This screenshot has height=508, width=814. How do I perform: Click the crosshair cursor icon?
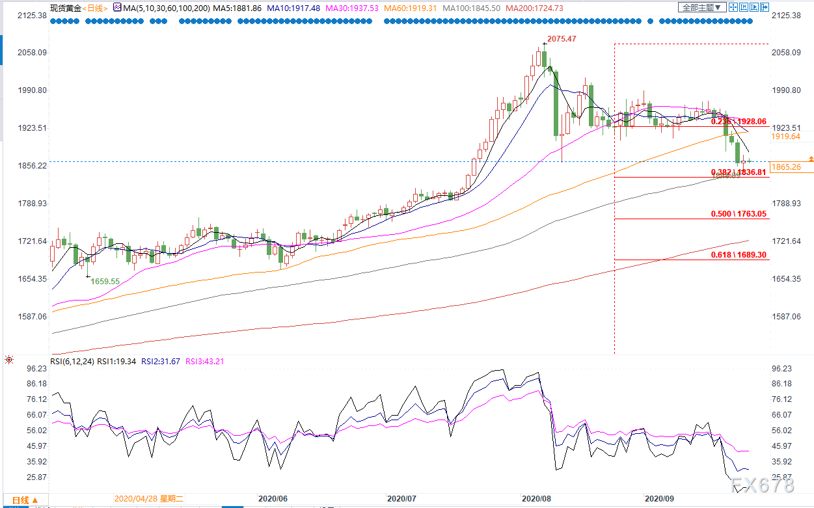pos(733,7)
